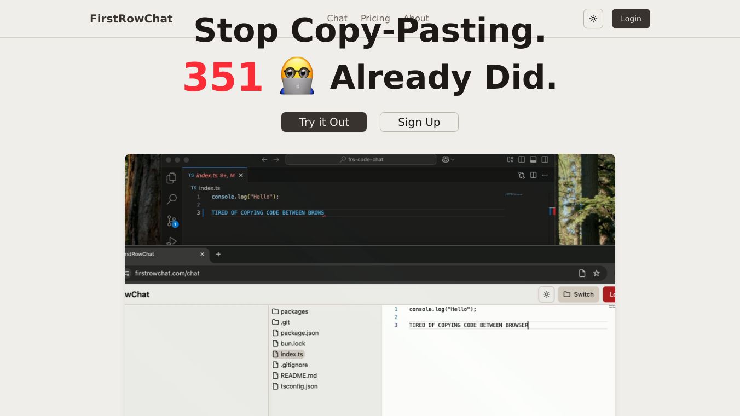Open the About nav link
This screenshot has width=740, height=416.
pos(416,19)
